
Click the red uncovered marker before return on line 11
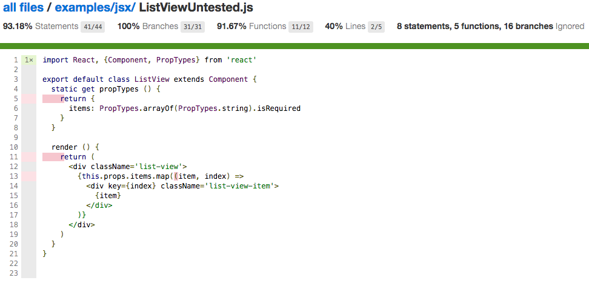pyautogui.click(x=53, y=157)
